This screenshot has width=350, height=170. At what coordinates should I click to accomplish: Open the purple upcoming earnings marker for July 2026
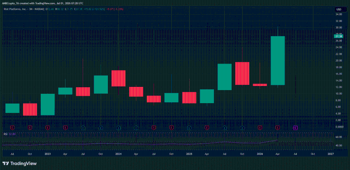(295, 128)
